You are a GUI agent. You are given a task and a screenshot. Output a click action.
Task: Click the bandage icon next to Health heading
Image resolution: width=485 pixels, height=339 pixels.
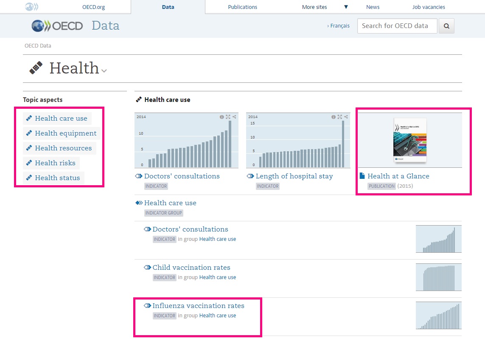click(x=36, y=68)
